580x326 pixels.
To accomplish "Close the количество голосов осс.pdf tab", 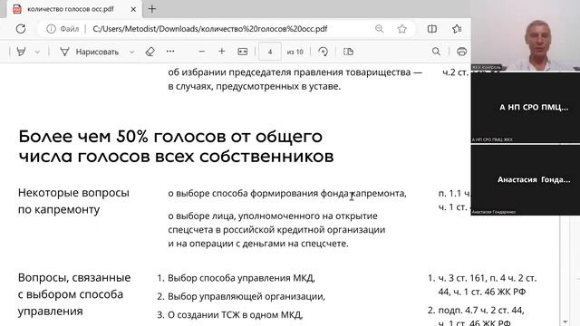I will point(133,9).
